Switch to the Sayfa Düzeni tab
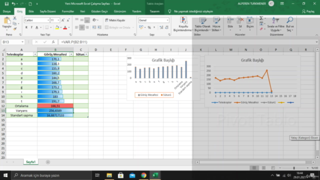The image size is (320, 180). coord(48,11)
